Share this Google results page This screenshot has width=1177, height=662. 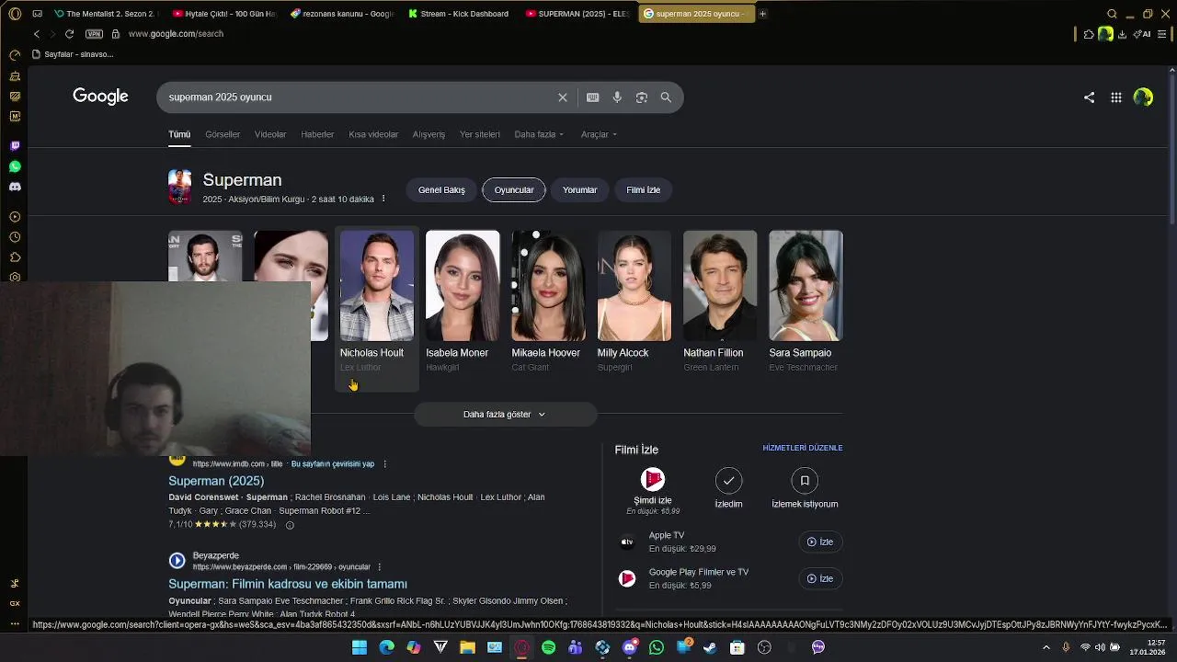pyautogui.click(x=1089, y=97)
